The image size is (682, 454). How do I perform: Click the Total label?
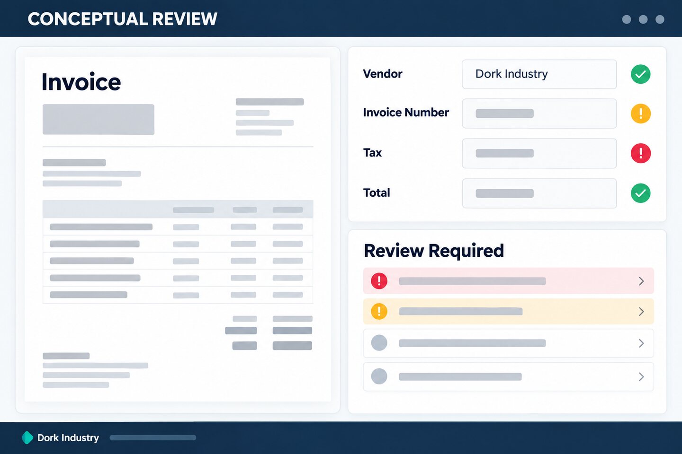point(377,192)
